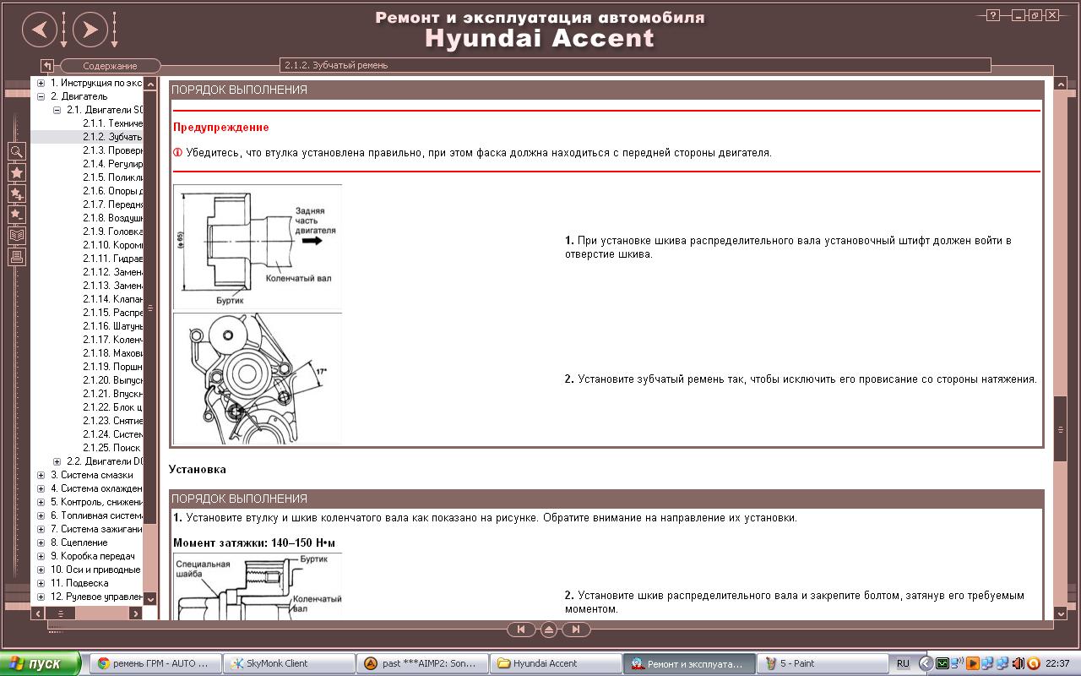The image size is (1081, 676).
Task: Click the breadcrumb '2.1.2. Зубчатый ремень'
Action: click(x=336, y=65)
